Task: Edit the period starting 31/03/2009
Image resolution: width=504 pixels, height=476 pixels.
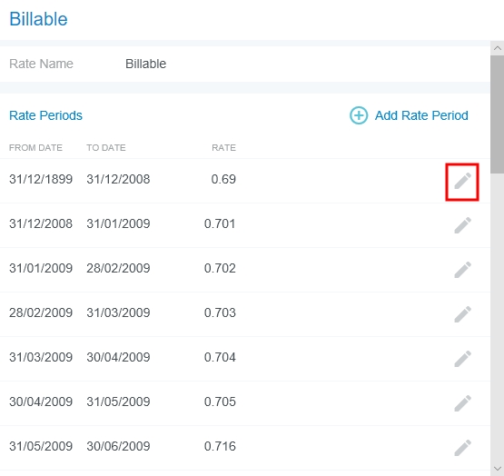Action: pos(462,359)
